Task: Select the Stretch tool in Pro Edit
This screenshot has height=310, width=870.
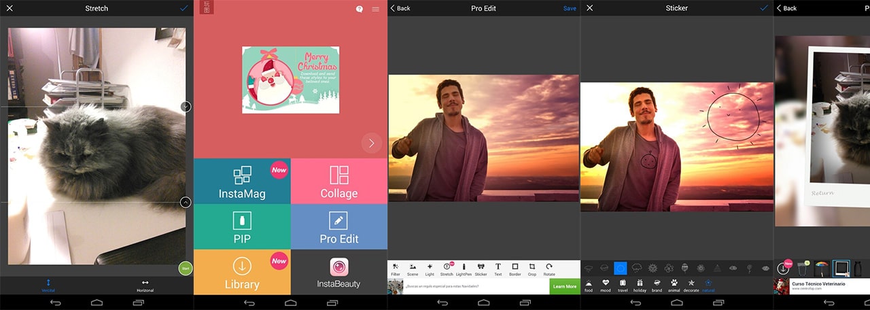Action: 447,269
